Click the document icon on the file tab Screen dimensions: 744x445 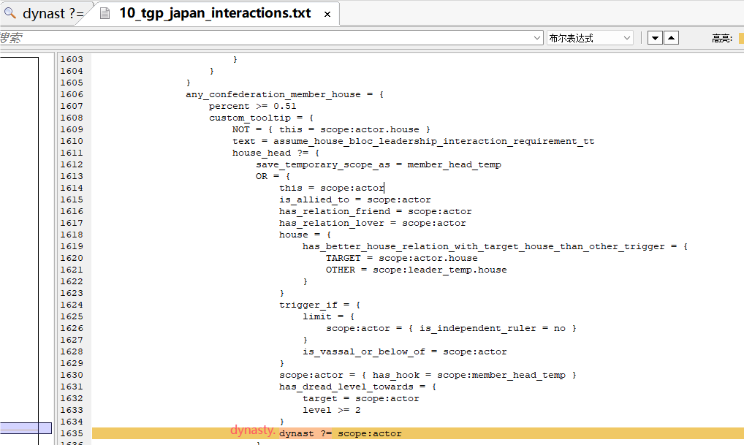pos(105,14)
